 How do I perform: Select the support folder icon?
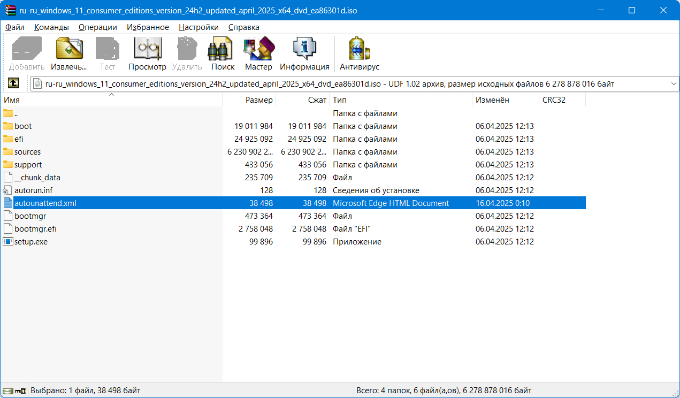(7, 165)
